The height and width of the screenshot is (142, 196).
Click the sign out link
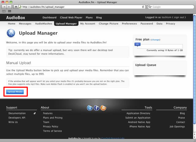(x=179, y=17)
